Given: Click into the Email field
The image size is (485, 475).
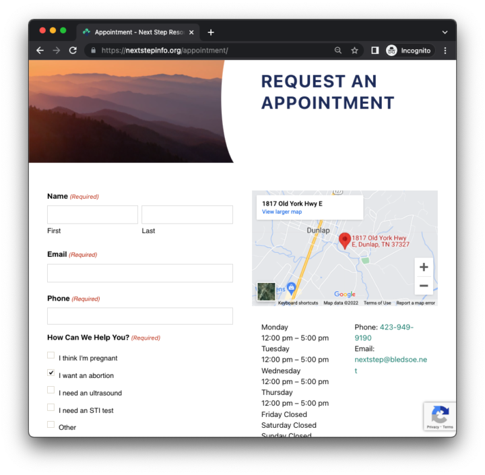Looking at the screenshot, I should 140,273.
